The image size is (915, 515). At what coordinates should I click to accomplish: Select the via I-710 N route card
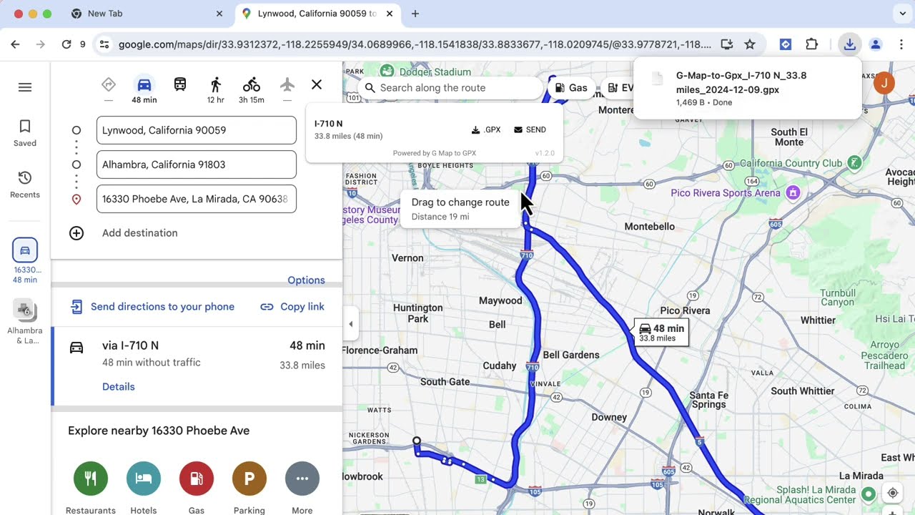pos(197,366)
